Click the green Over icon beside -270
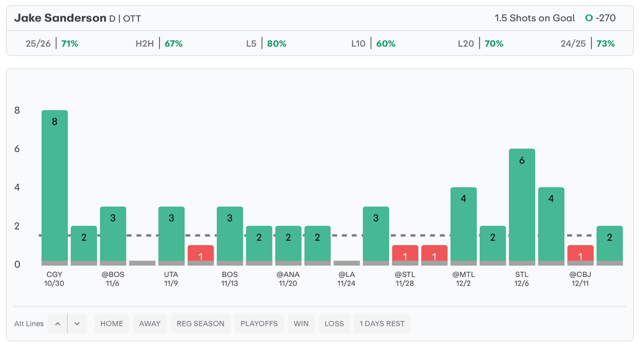 tap(588, 18)
